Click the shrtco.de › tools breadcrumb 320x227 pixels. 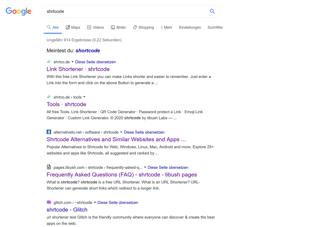click(67, 97)
